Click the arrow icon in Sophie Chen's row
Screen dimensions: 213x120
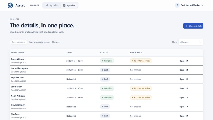[187, 79]
